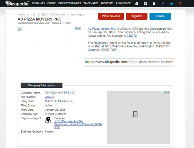Open the Google Plus icon
Screen dimensions: 194x148
(x=180, y=4)
